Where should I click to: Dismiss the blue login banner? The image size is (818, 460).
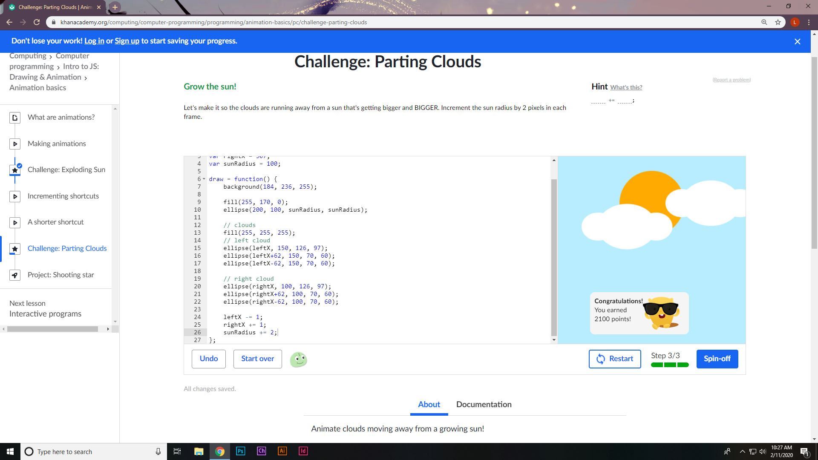[x=797, y=41]
